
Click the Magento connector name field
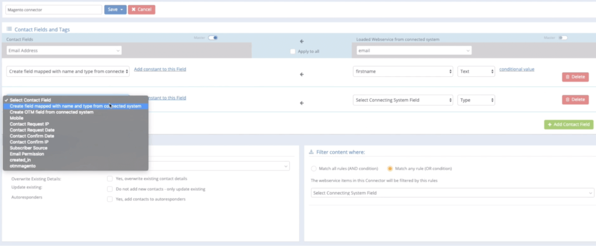pos(54,10)
